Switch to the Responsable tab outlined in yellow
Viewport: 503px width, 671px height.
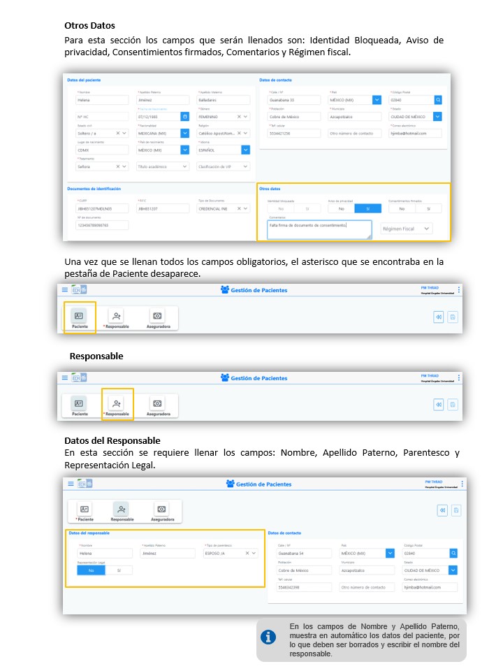(x=117, y=404)
